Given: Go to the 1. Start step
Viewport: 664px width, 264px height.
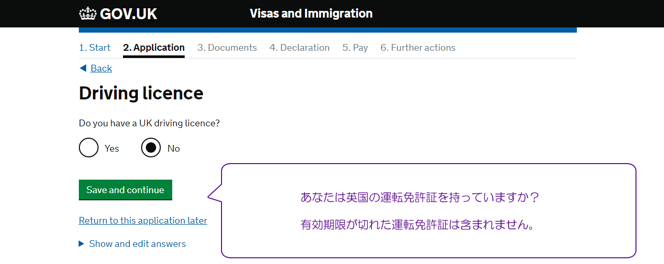Looking at the screenshot, I should (x=94, y=48).
